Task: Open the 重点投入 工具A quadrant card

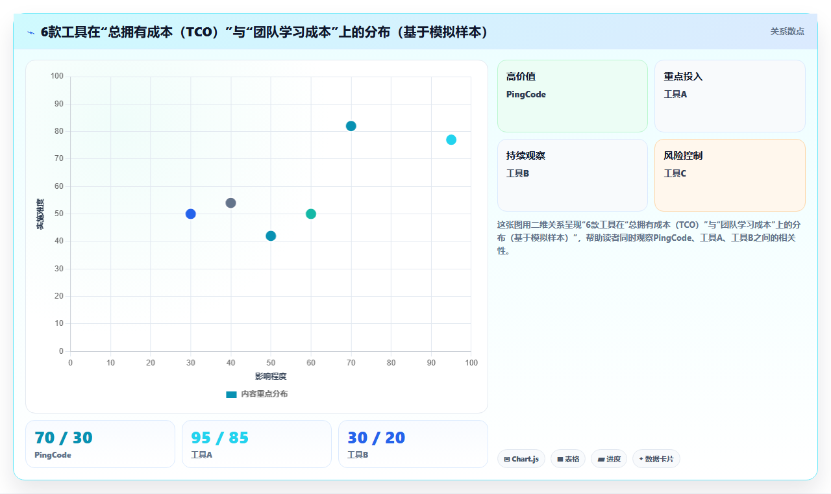Action: 730,96
